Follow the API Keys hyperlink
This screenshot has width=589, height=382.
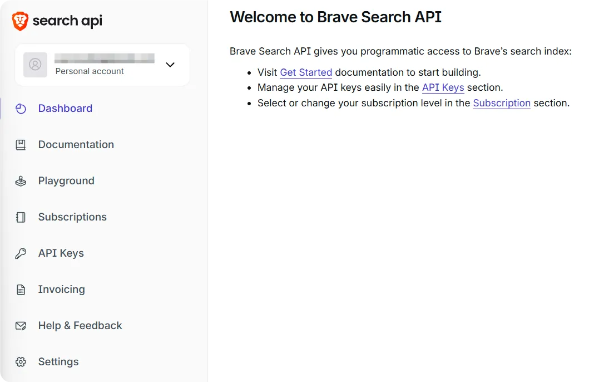click(x=443, y=87)
